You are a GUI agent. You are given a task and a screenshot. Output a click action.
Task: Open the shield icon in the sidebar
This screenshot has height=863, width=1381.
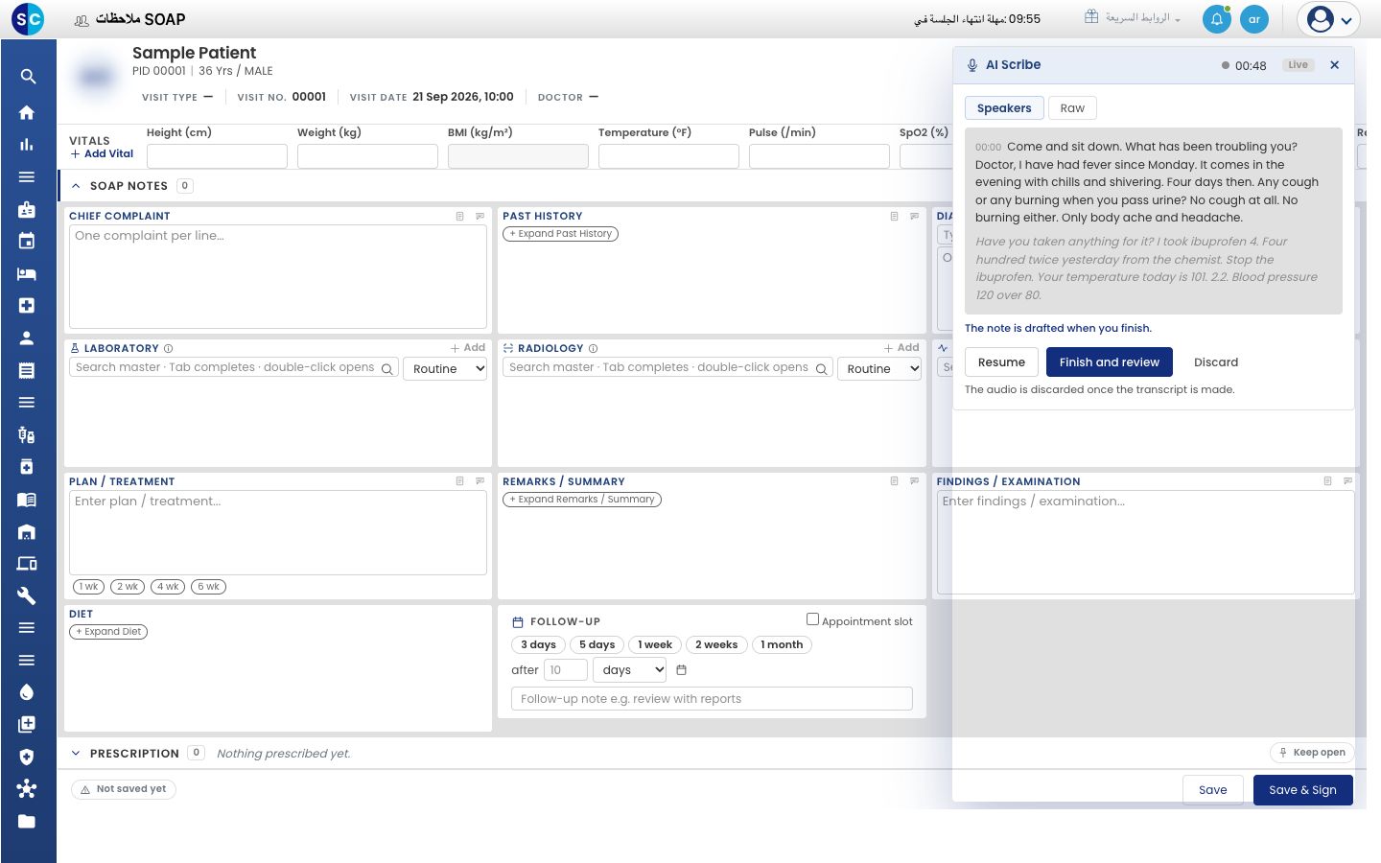coord(27,757)
